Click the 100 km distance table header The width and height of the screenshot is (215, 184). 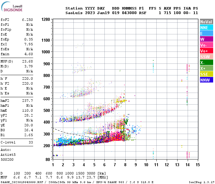coord(17,173)
